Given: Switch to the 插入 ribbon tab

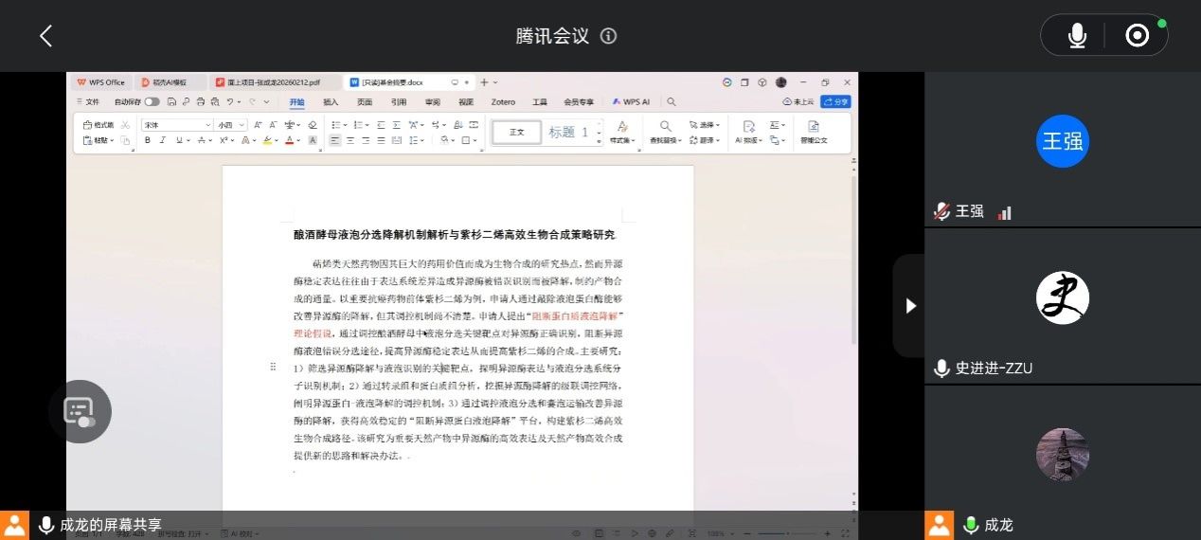Looking at the screenshot, I should (x=331, y=101).
